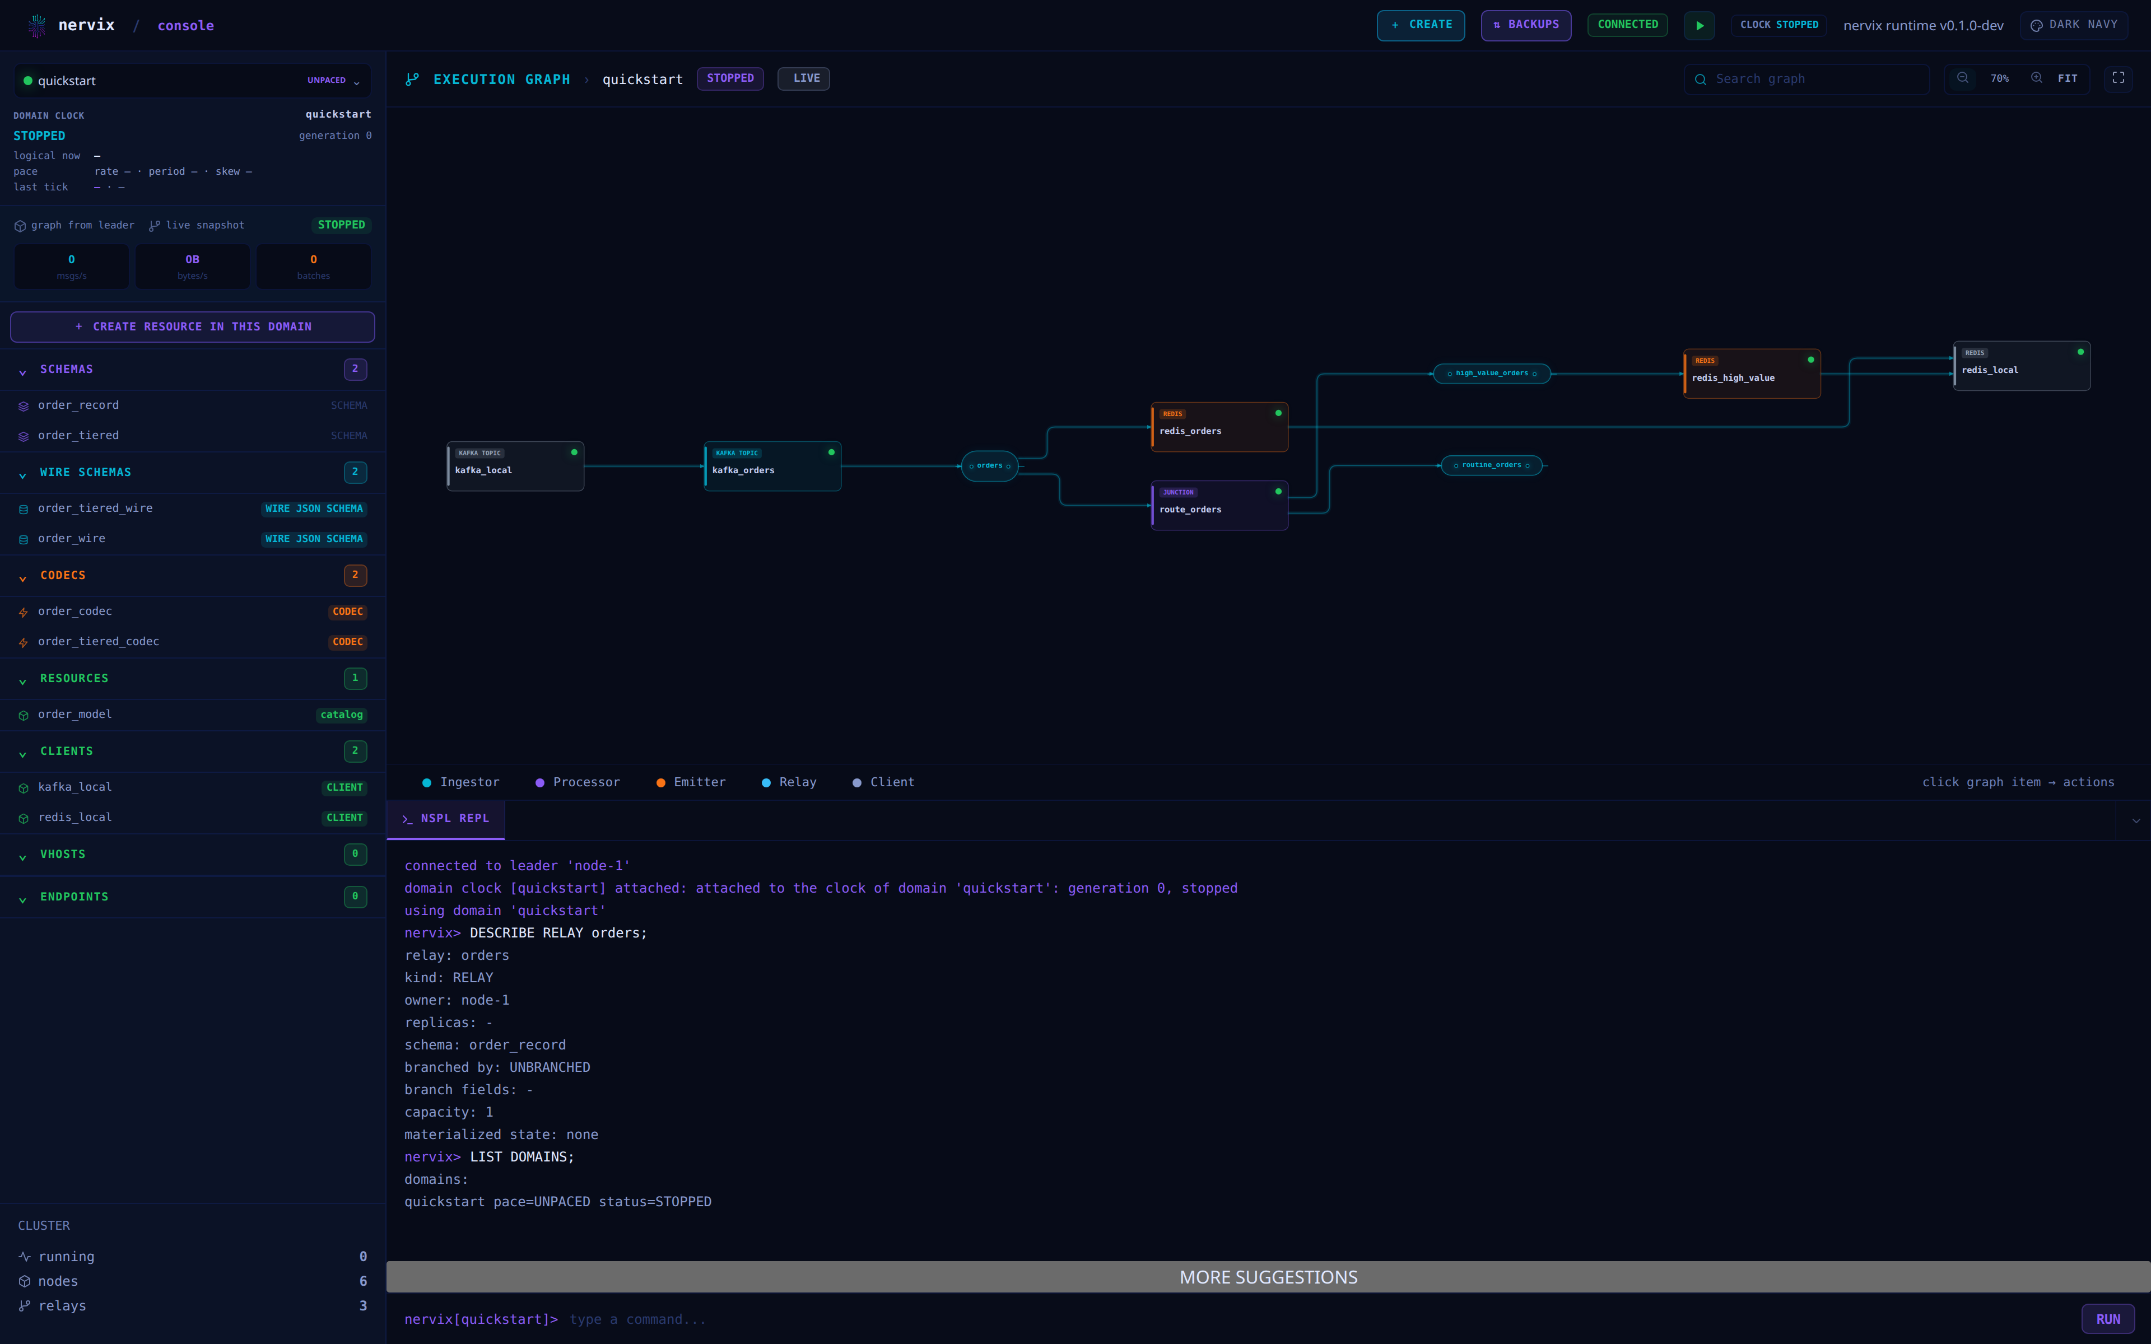Click the cluster relays branch icon

tap(25, 1306)
